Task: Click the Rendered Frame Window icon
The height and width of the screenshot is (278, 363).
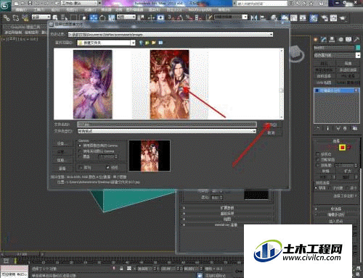Action: coord(333,18)
